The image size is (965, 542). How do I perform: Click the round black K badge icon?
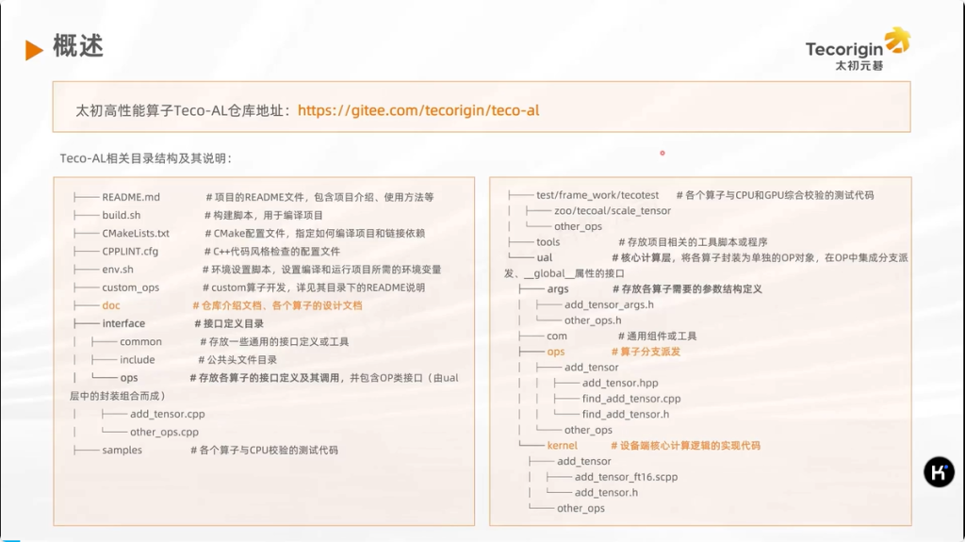pyautogui.click(x=938, y=471)
